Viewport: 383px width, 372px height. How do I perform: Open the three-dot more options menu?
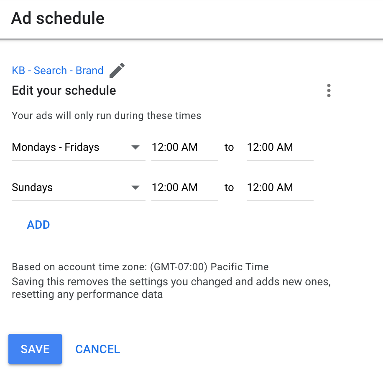coord(329,90)
